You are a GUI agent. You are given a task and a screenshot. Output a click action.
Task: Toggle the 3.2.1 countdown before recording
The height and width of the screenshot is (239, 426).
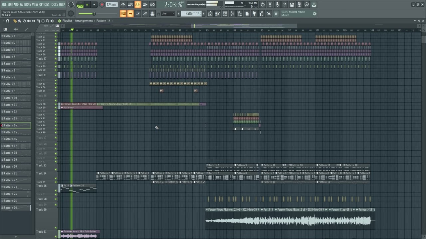[x=138, y=5]
